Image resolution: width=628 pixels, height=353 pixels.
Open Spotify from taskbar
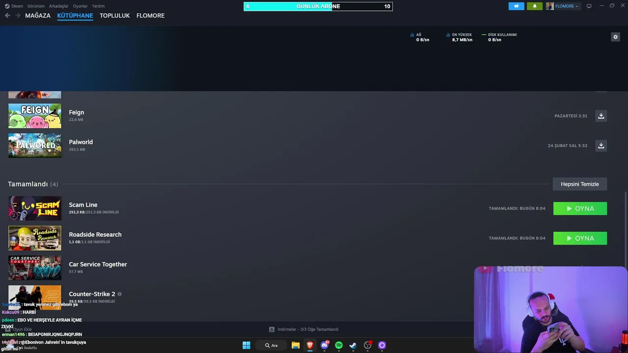tap(339, 345)
